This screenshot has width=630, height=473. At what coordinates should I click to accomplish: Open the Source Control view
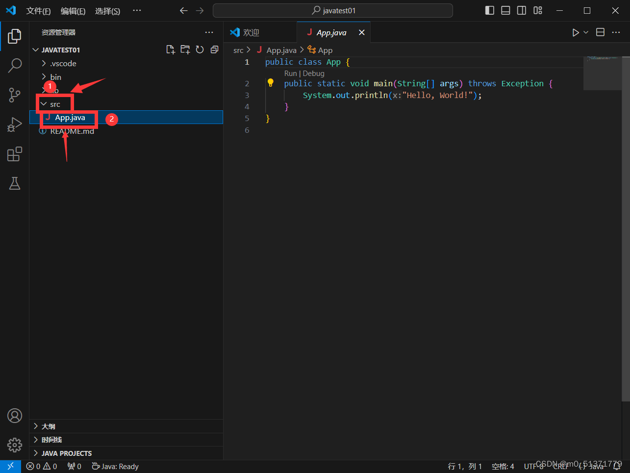pos(15,95)
